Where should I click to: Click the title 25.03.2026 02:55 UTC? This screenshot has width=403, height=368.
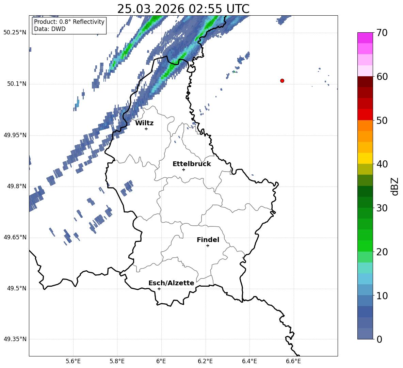183,9
